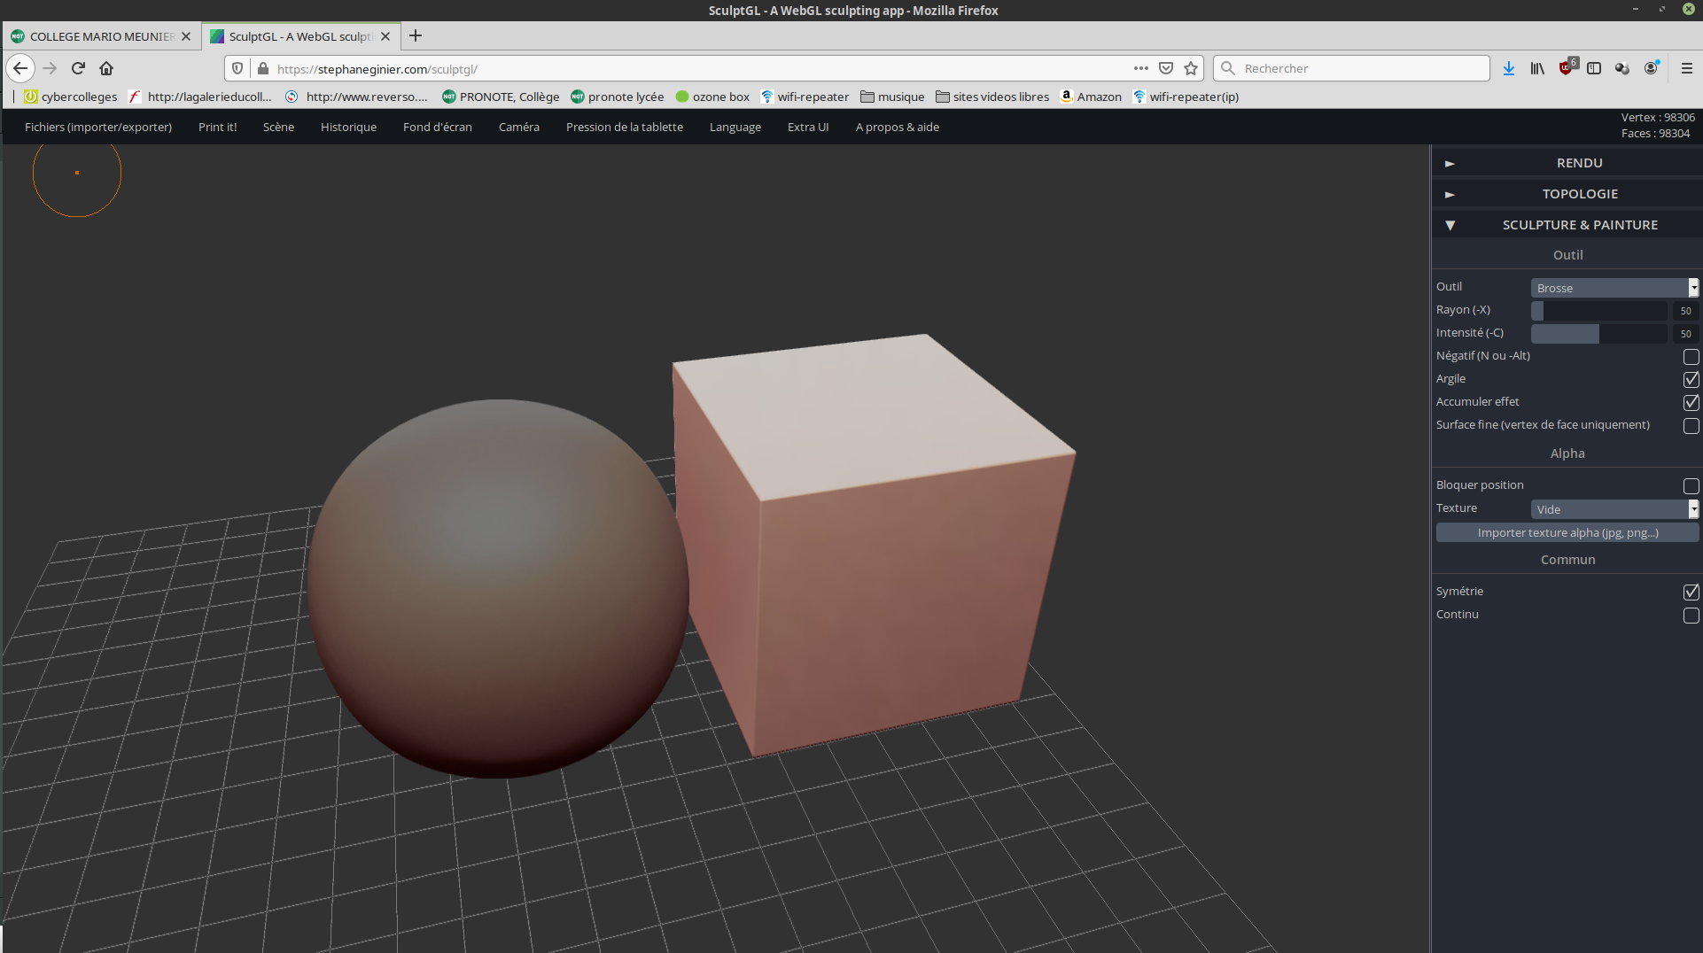Open Firefox account menu

1652,68
